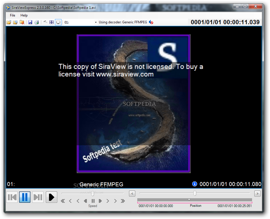
Task: Click the close file folder icon with red X
Action: [x=22, y=22]
